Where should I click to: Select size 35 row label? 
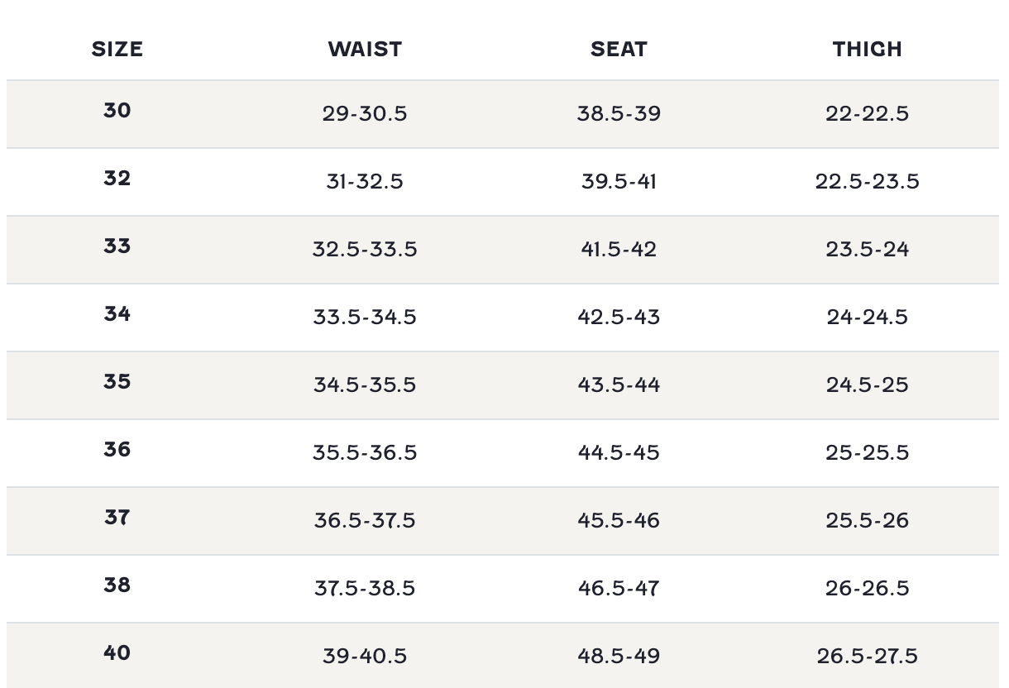117,381
